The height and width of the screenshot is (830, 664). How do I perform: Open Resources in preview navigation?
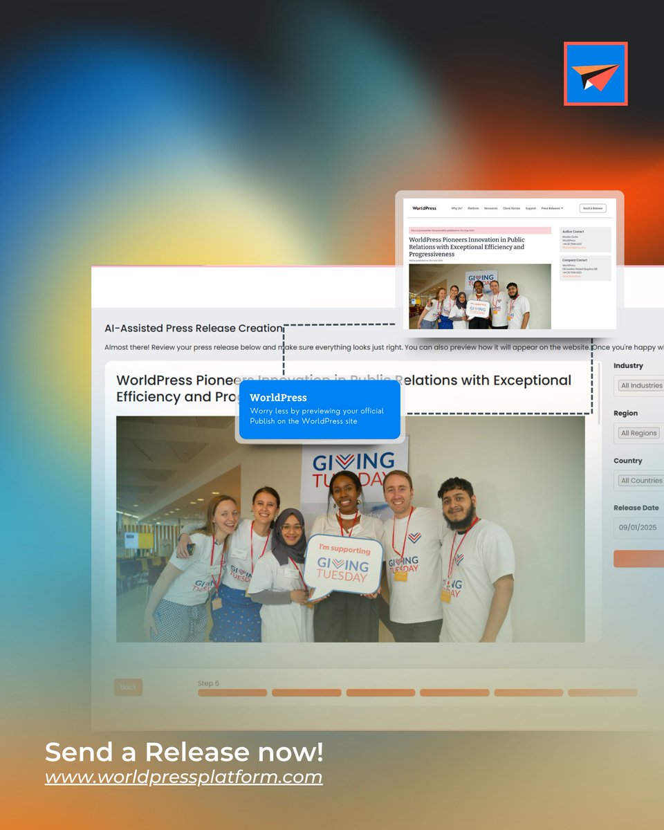[491, 208]
